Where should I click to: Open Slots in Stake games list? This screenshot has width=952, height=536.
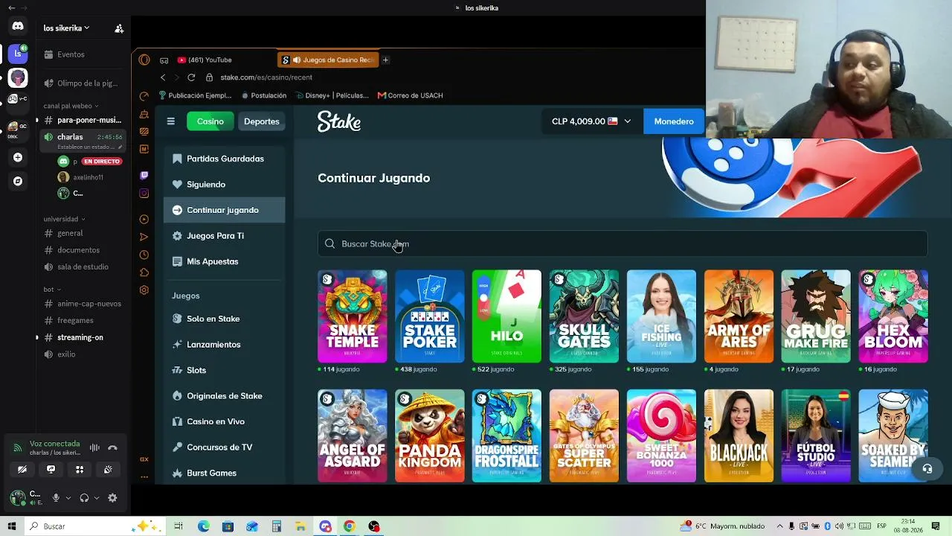point(224,370)
